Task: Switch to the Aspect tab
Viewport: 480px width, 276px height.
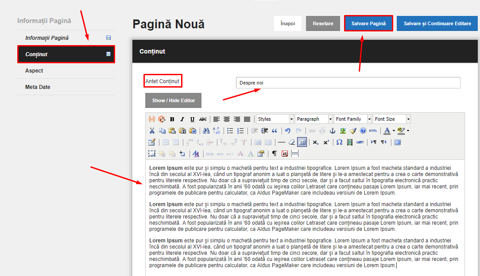Action: pyautogui.click(x=66, y=71)
